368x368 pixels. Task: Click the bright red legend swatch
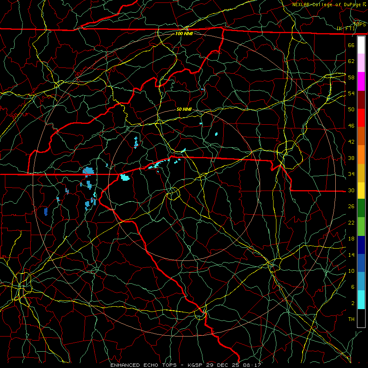coord(361,118)
